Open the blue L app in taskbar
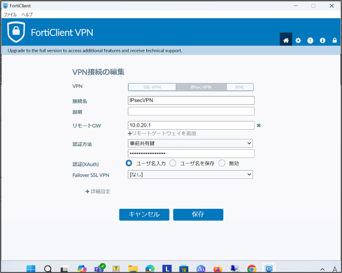Image resolution: width=342 pixels, height=273 pixels. click(x=167, y=269)
